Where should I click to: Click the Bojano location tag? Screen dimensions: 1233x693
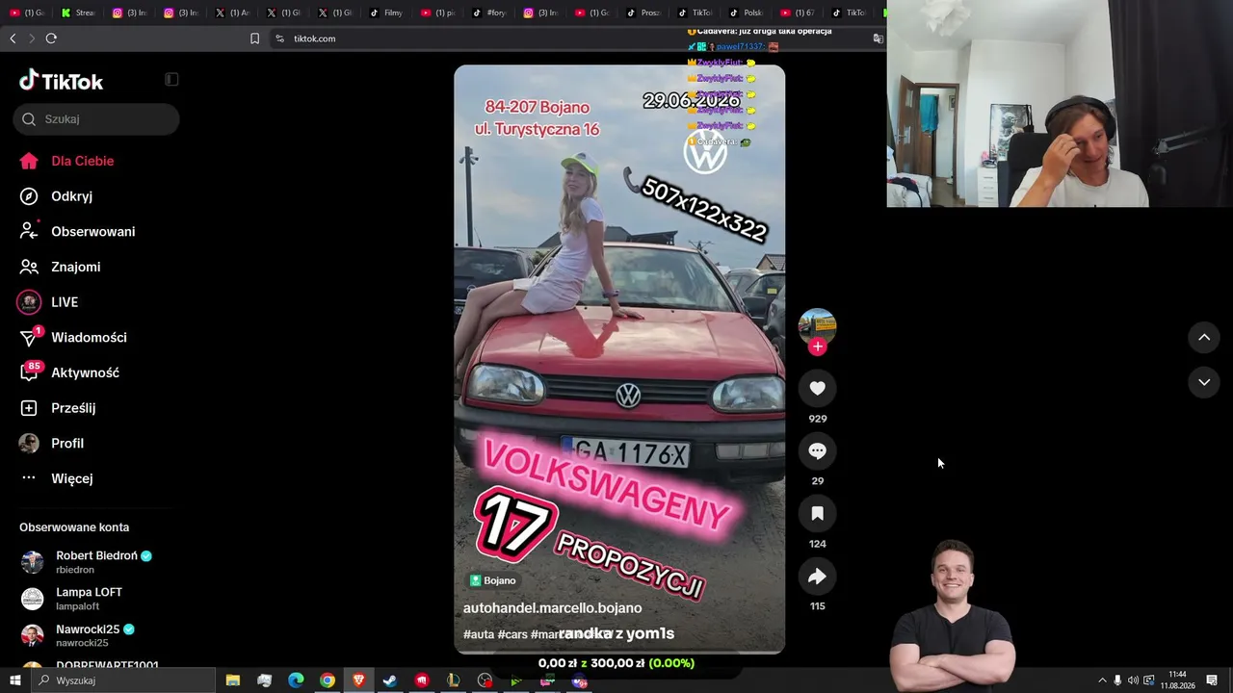click(x=493, y=580)
